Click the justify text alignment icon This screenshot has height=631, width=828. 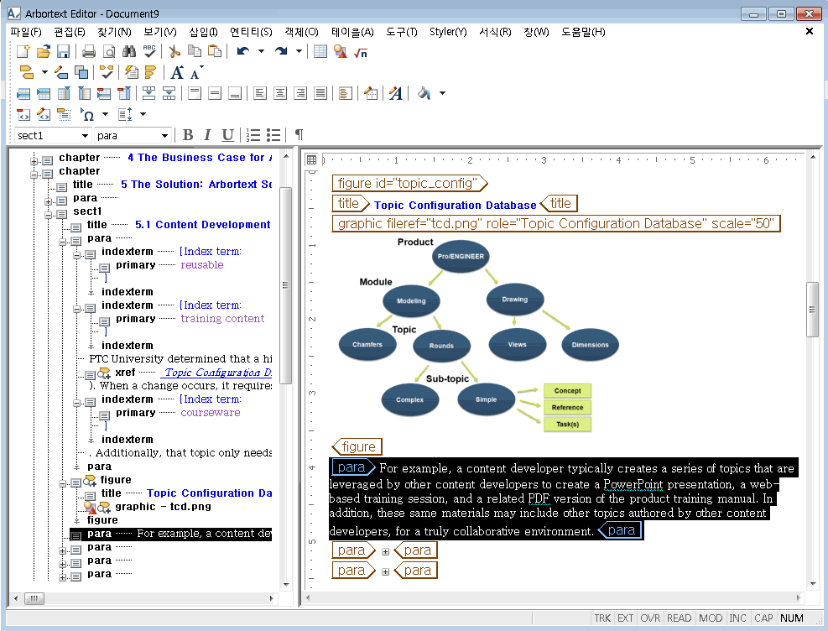click(320, 93)
